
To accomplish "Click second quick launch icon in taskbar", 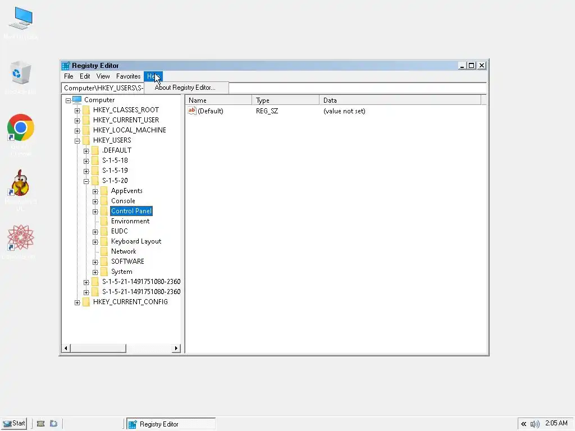I will point(53,424).
